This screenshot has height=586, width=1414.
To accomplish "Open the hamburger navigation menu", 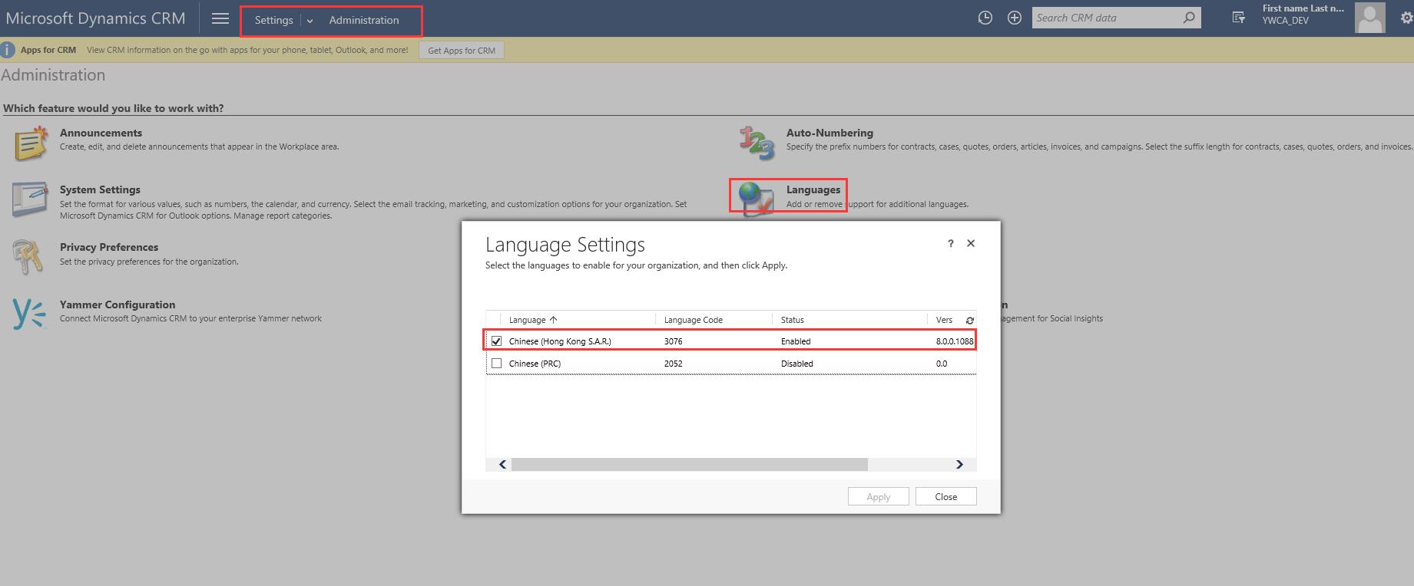I will point(220,18).
